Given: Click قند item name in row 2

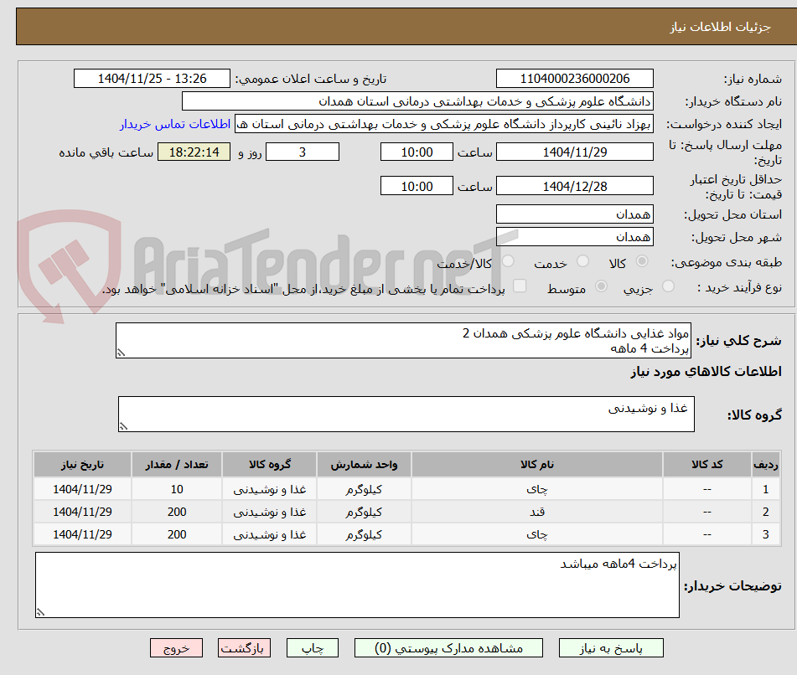Looking at the screenshot, I should coord(536,512).
